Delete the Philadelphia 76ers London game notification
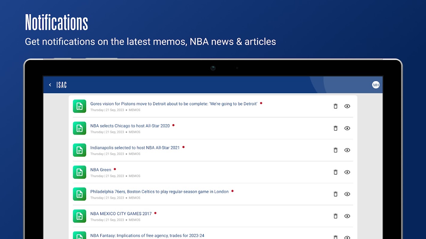This screenshot has width=426, height=239. (x=336, y=194)
